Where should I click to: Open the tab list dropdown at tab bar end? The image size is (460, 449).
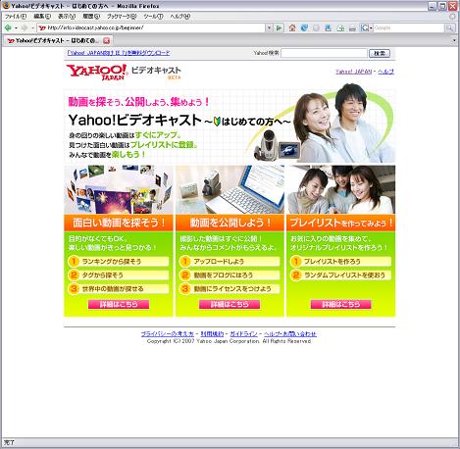pyautogui.click(x=454, y=41)
